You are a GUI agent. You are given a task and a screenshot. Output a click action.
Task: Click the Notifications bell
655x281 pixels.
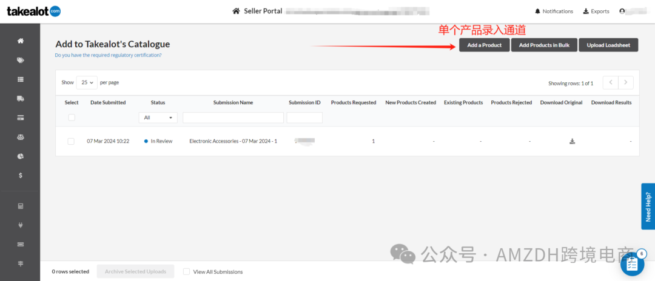pyautogui.click(x=554, y=11)
